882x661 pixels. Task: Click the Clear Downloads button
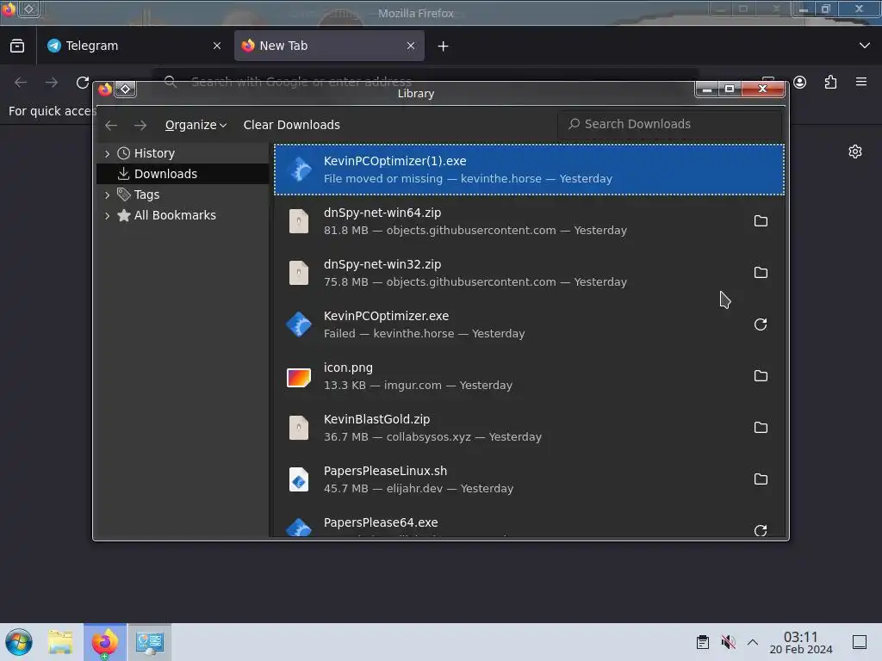coord(291,125)
